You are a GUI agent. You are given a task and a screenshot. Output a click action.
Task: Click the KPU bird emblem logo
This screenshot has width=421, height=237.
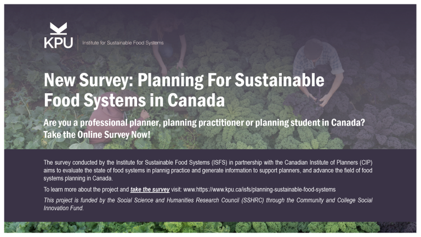pos(58,29)
